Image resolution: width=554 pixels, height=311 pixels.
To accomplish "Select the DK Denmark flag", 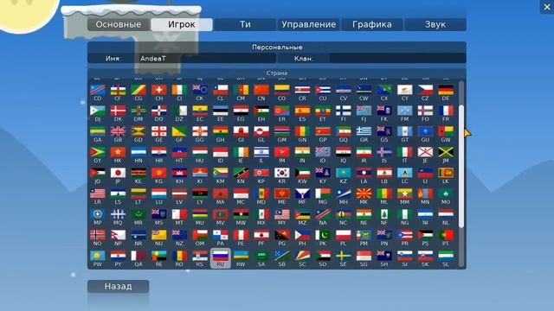I will [x=118, y=111].
